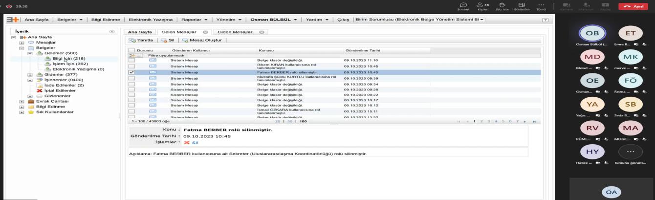
Task: Collapse the Gelenler (580) node
Action: click(30, 53)
